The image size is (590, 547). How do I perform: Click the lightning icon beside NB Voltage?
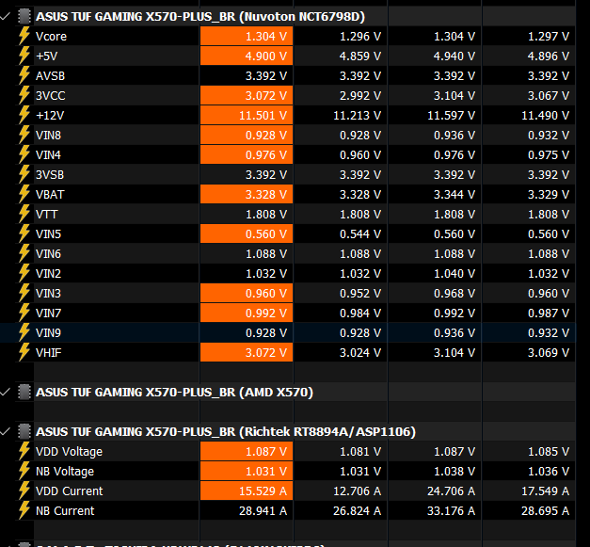(x=24, y=471)
